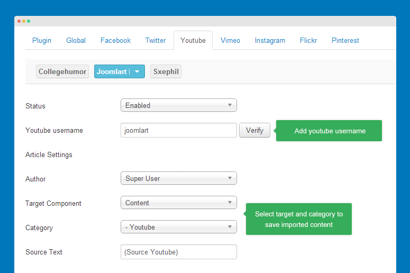Select the Youtube tab
410x273 pixels.
pyautogui.click(x=193, y=41)
